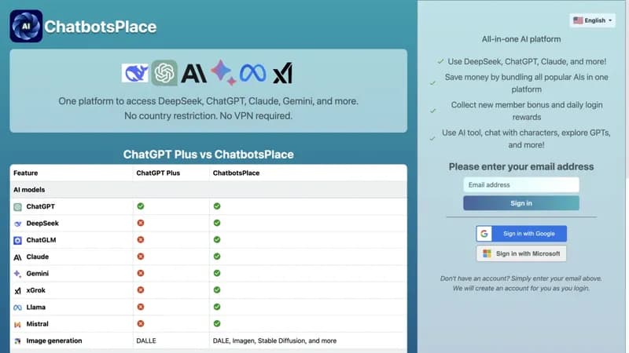This screenshot has width=629, height=353.
Task: Click the 'Llama' row label
Action: (x=35, y=308)
